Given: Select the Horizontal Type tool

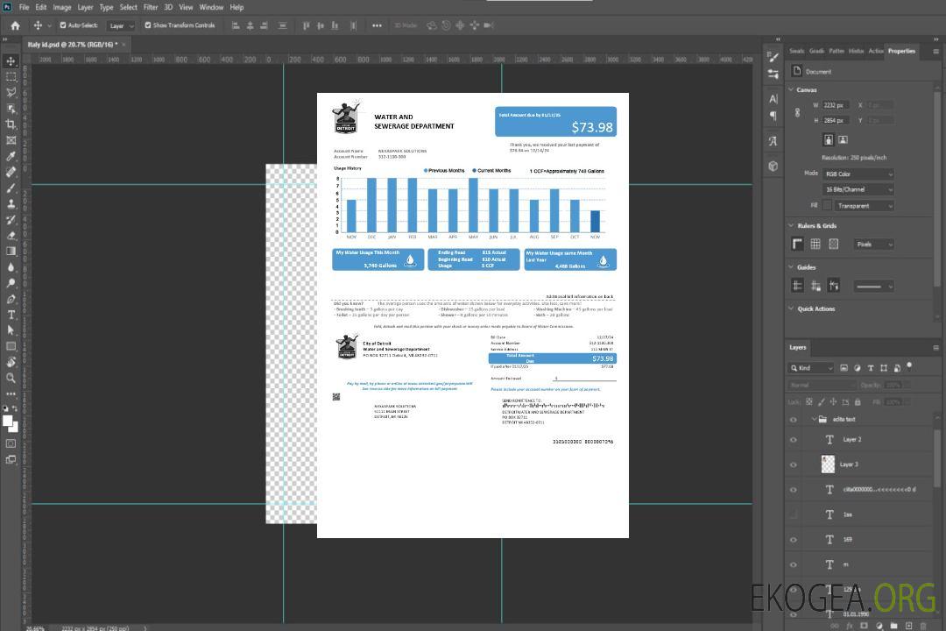Looking at the screenshot, I should click(11, 315).
